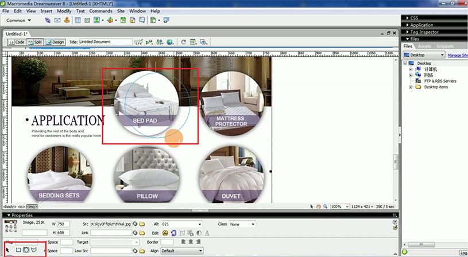Image resolution: width=468 pixels, height=257 pixels.
Task: Expand the Desktop items tree node
Action: 411,87
